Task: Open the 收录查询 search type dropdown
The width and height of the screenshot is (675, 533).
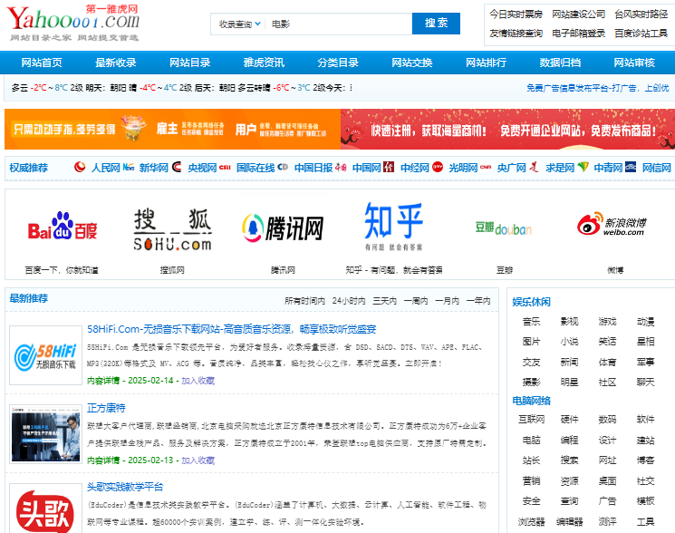Action: coord(239,24)
